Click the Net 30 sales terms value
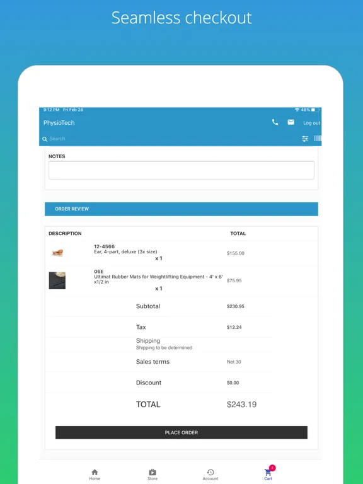The image size is (363, 484). click(234, 362)
